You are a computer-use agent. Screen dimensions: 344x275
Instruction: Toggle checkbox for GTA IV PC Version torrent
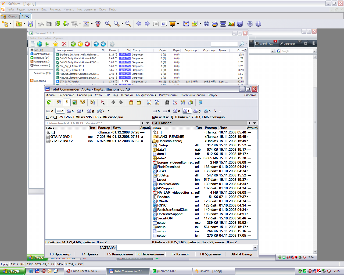click(x=58, y=82)
